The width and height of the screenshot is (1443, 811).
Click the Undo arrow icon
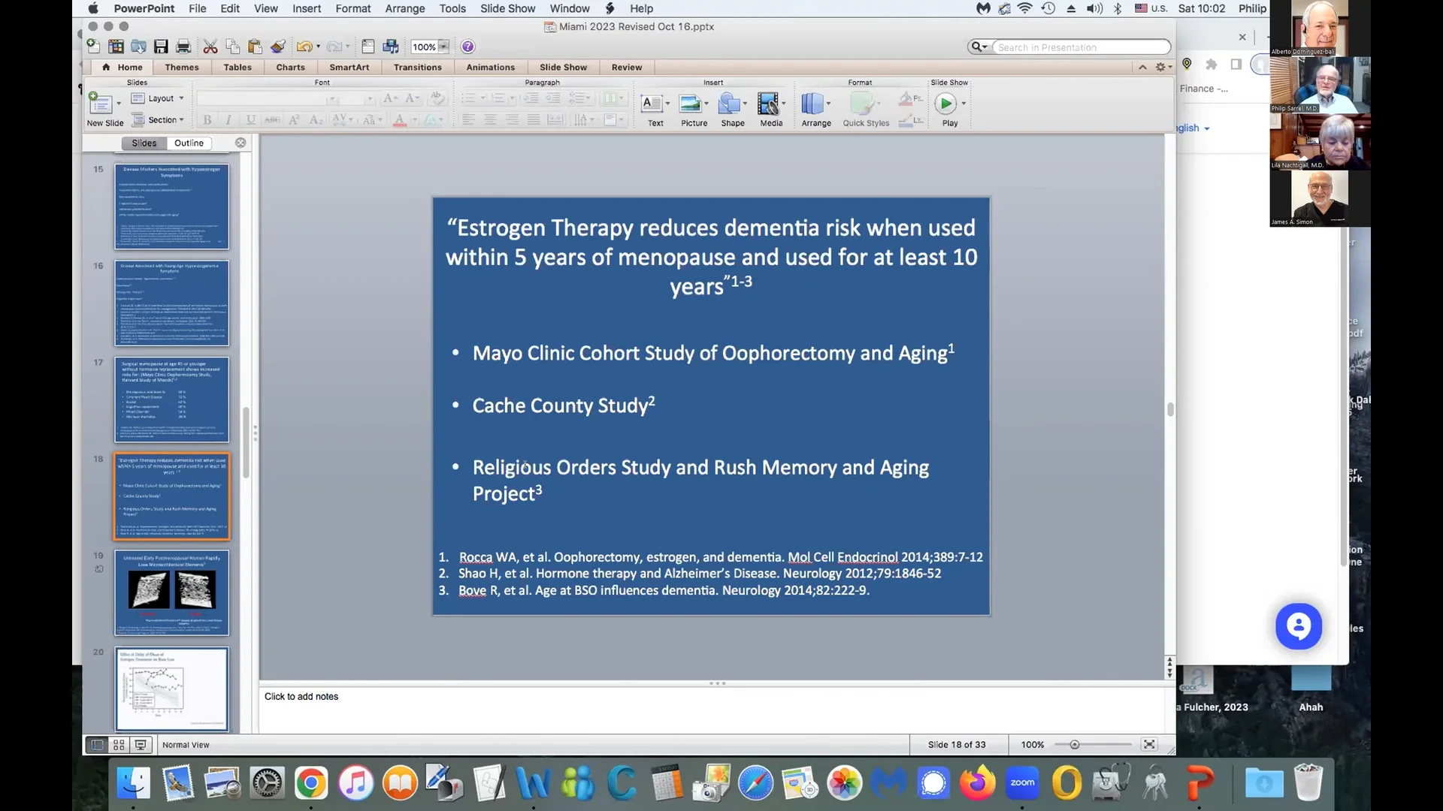point(304,47)
